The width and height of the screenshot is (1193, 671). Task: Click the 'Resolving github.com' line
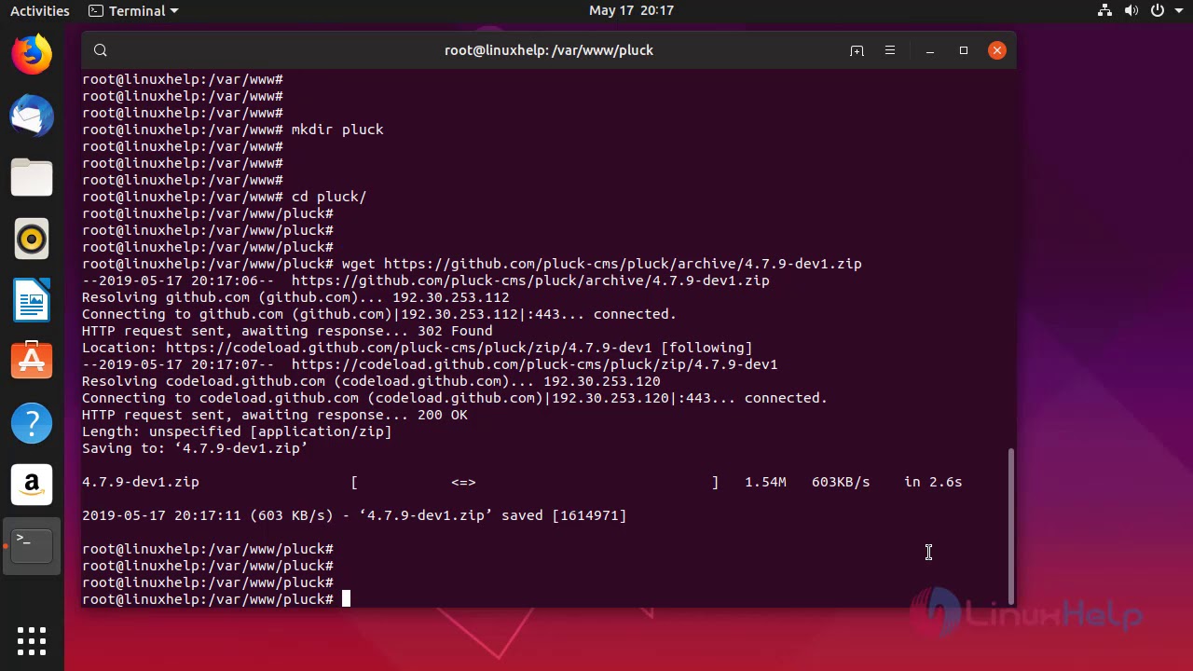pyautogui.click(x=295, y=297)
